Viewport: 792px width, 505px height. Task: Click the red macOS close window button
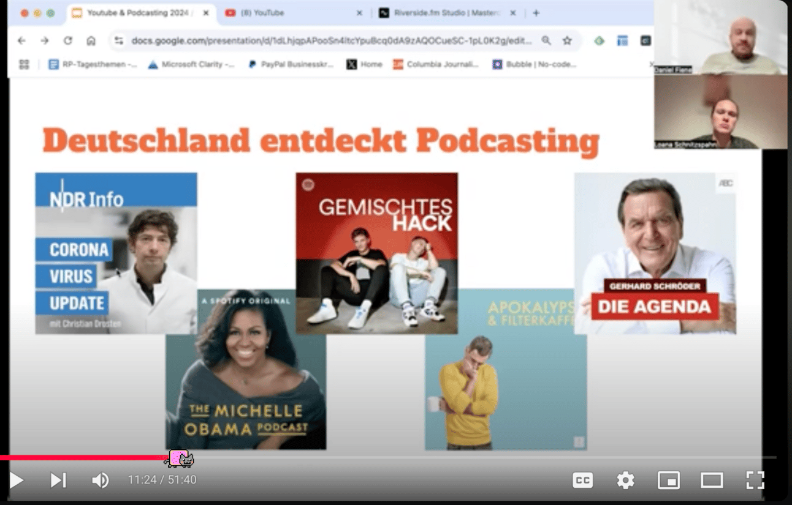click(x=25, y=13)
